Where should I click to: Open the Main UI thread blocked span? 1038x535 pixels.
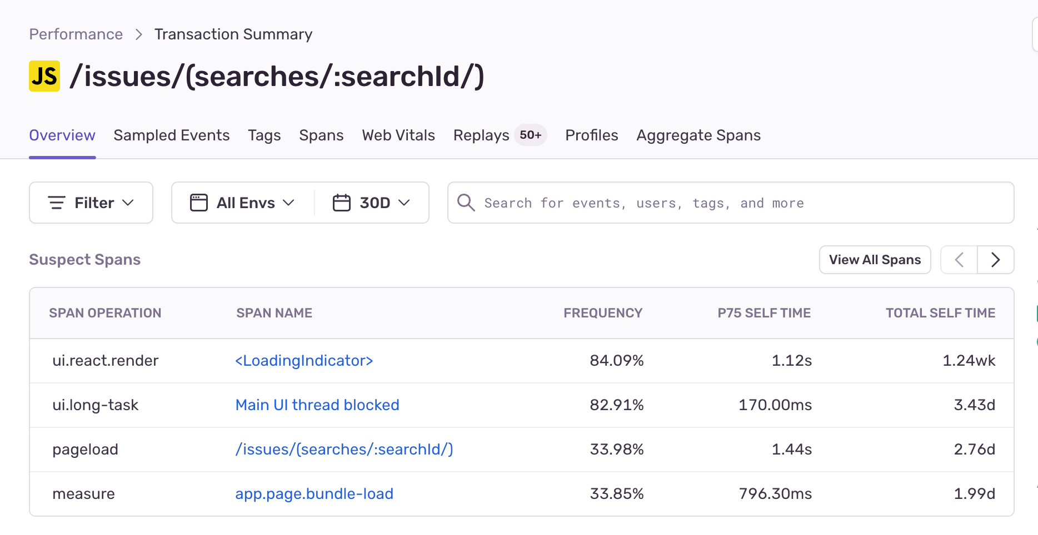click(x=317, y=405)
